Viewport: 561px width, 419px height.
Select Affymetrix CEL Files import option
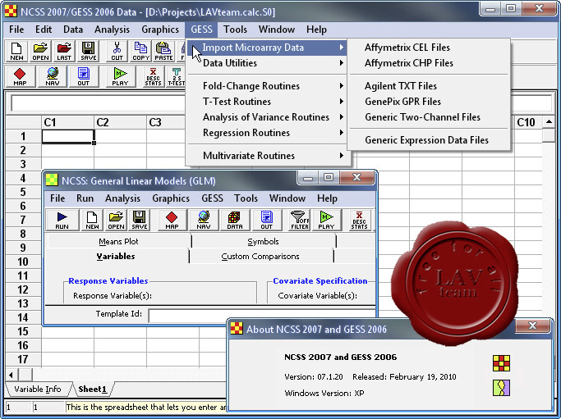click(x=429, y=48)
